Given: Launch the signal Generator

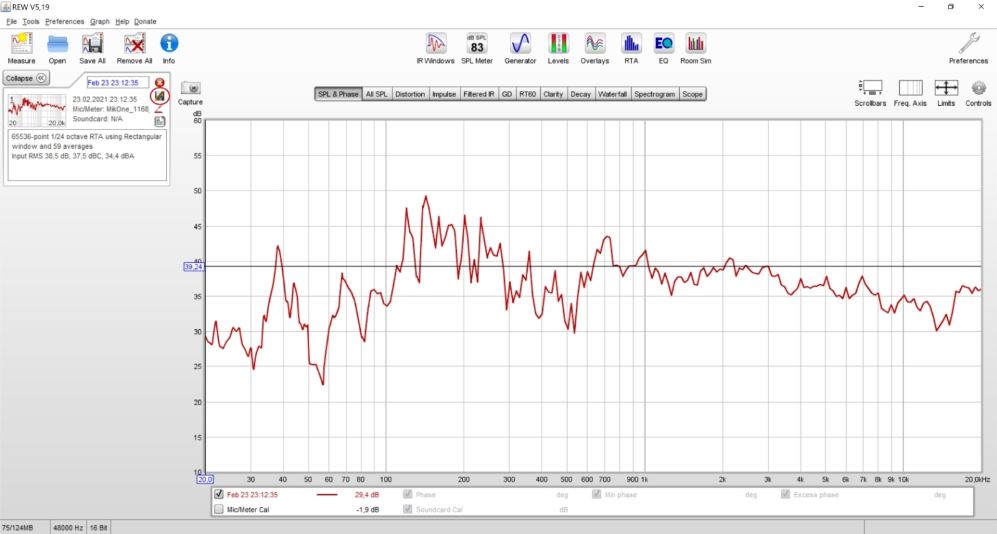Looking at the screenshot, I should point(520,49).
